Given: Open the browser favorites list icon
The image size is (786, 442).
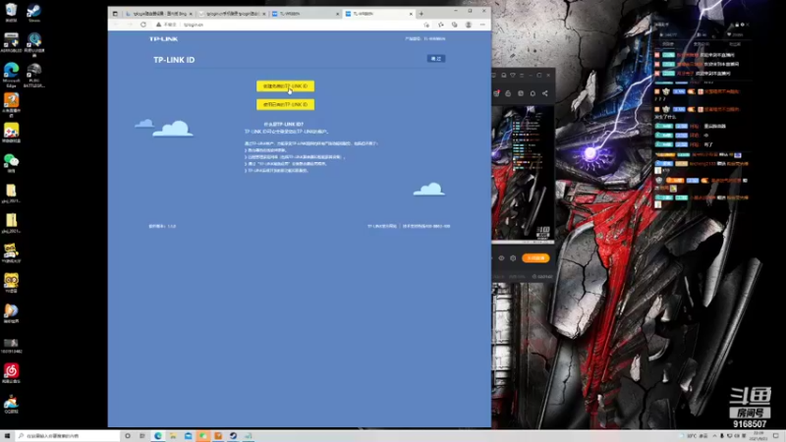Looking at the screenshot, I should 440,25.
